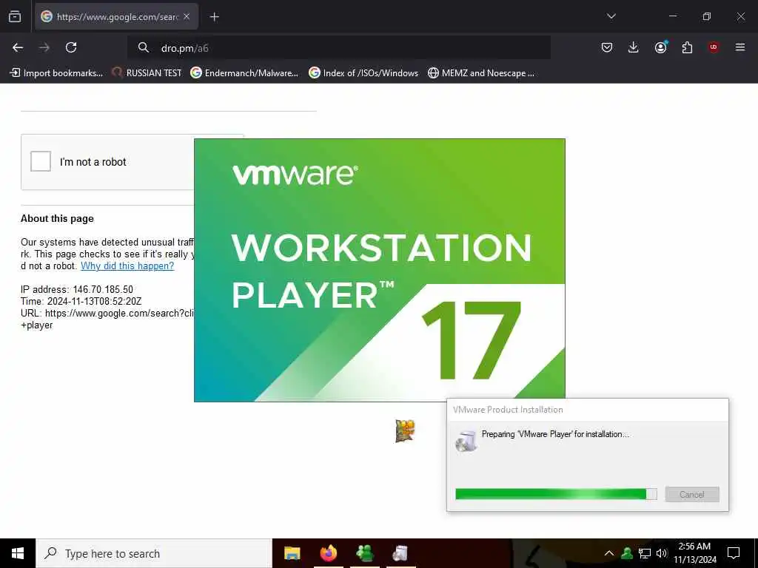This screenshot has width=758, height=568.
Task: Open the Windows Start menu
Action: click(x=18, y=553)
